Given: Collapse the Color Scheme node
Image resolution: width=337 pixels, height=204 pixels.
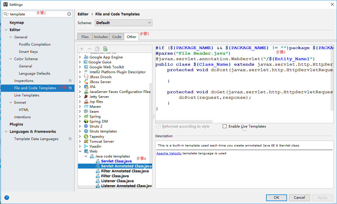Looking at the screenshot, I should pyautogui.click(x=11, y=59).
